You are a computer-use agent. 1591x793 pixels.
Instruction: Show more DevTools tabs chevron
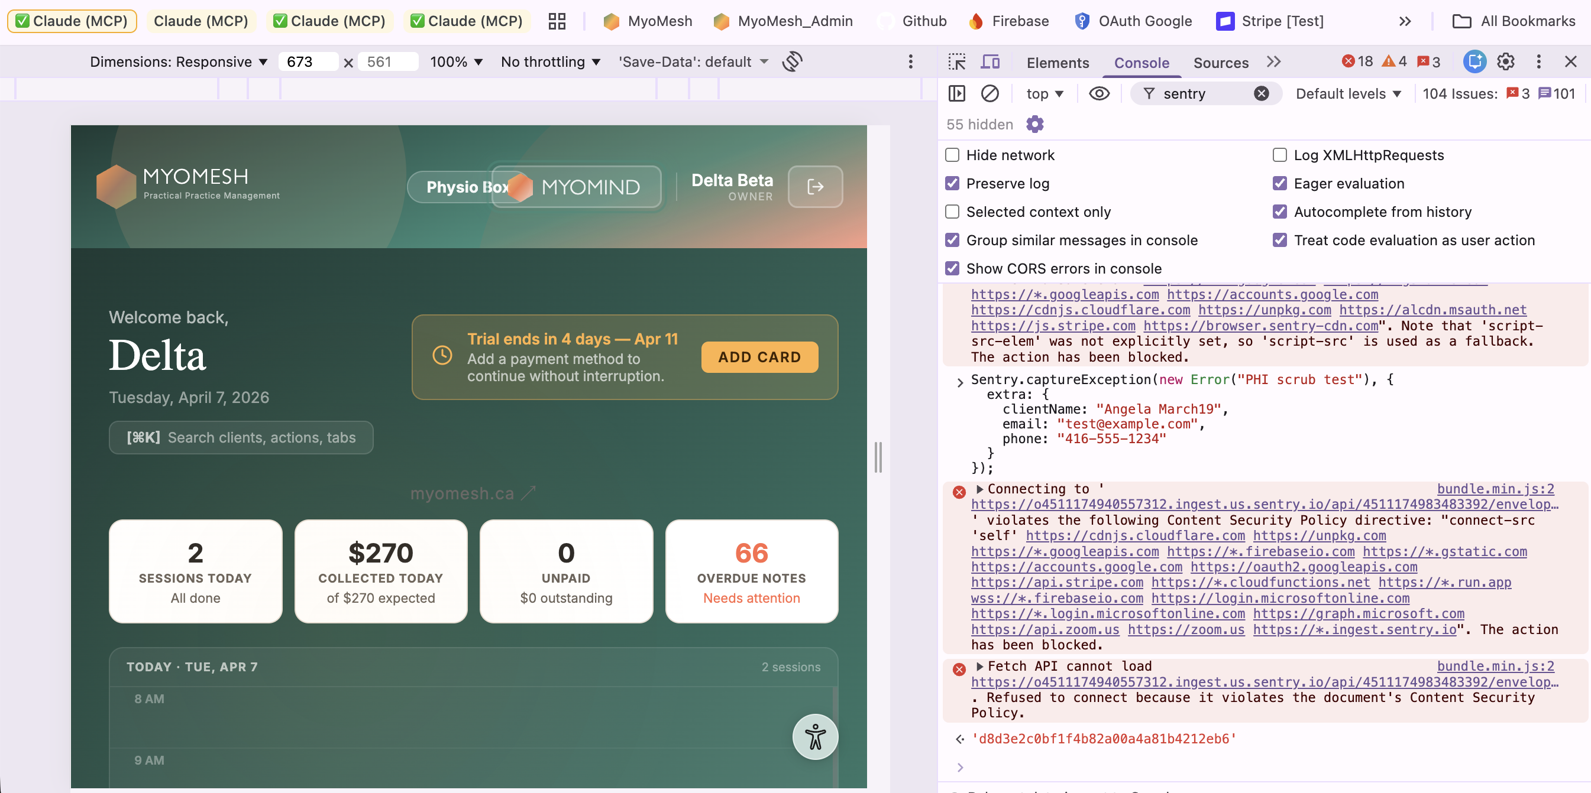click(x=1273, y=61)
